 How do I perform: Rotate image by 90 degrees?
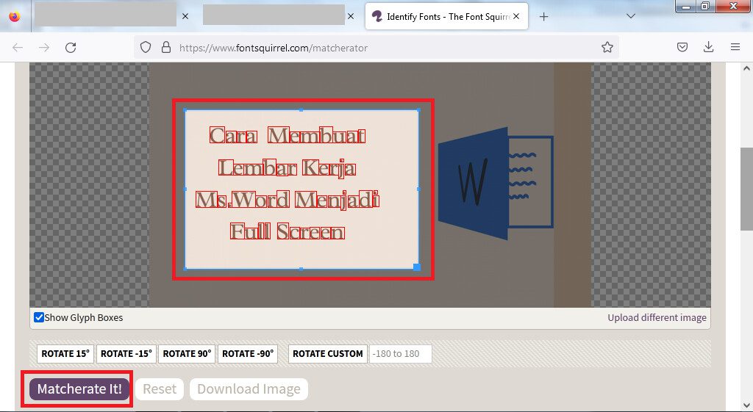click(x=187, y=354)
